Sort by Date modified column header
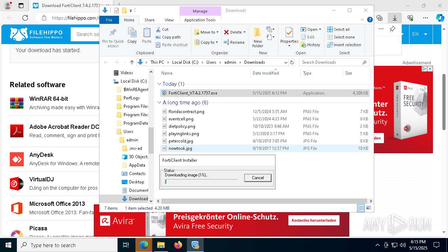Viewport: 448px width, 252px height. (275, 73)
